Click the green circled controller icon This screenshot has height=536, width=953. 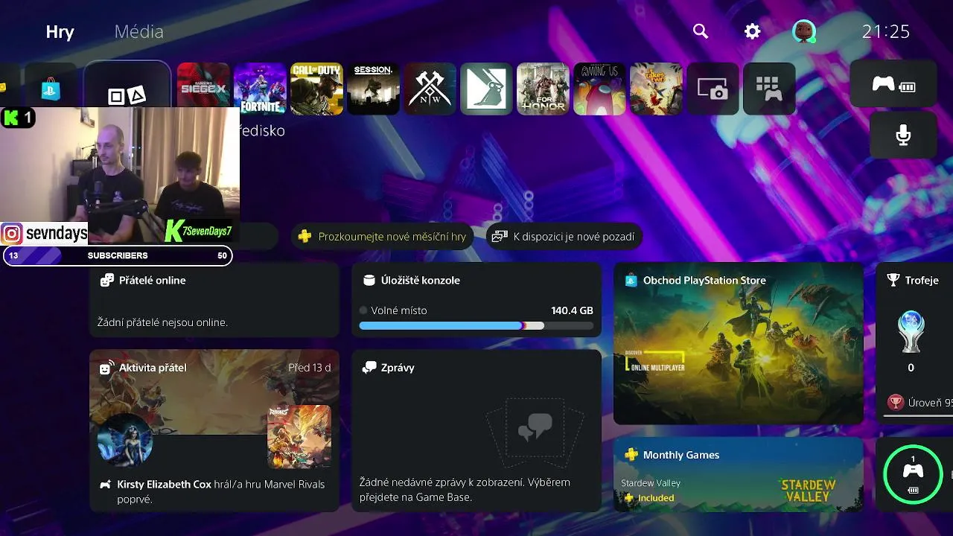click(913, 474)
